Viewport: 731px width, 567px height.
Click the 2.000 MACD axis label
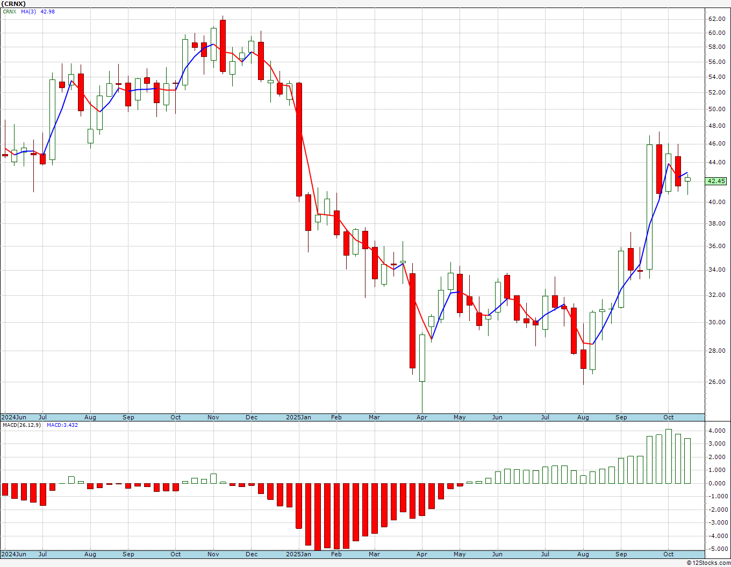(717, 457)
